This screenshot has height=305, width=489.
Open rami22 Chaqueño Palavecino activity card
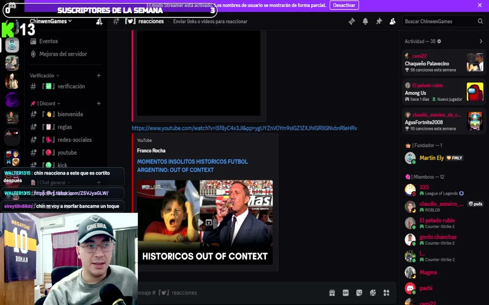click(444, 62)
